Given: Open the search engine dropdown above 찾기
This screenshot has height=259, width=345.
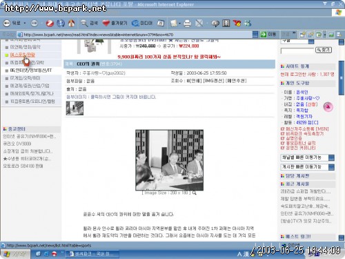Looking at the screenshot, I should [x=311, y=41].
